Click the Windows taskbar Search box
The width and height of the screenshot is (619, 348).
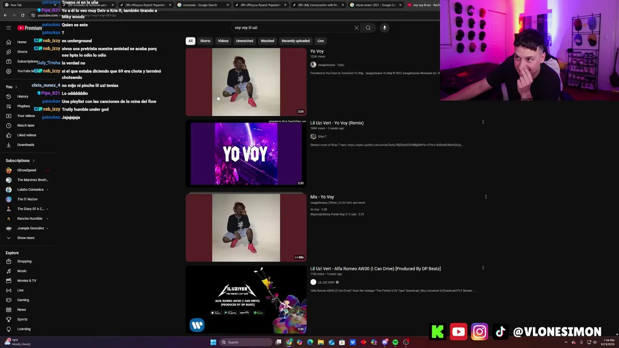(245, 342)
